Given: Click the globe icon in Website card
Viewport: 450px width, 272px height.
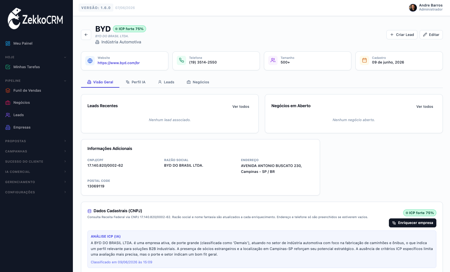Looking at the screenshot, I should point(90,61).
